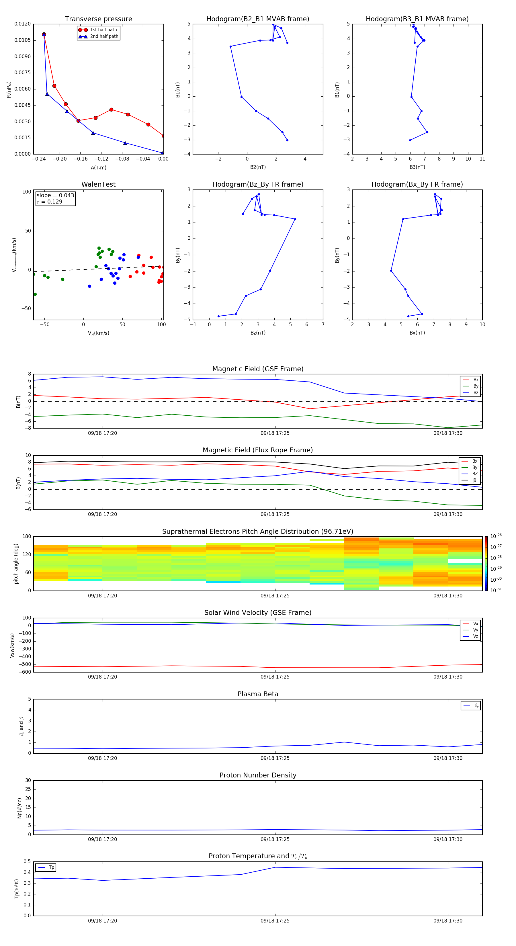Viewport: 516px width, 946px height.
Task: Click the "Magnetic Field (Flux Rope Frame)" title
Action: (258, 450)
